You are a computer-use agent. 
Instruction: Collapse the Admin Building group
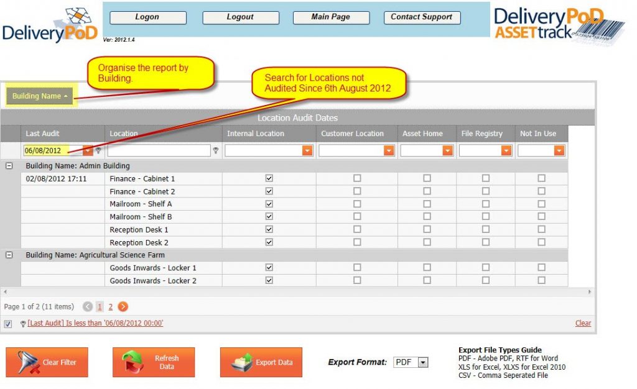point(7,166)
